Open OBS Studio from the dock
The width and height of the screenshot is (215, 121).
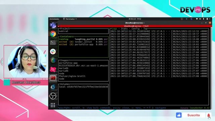click(53, 96)
